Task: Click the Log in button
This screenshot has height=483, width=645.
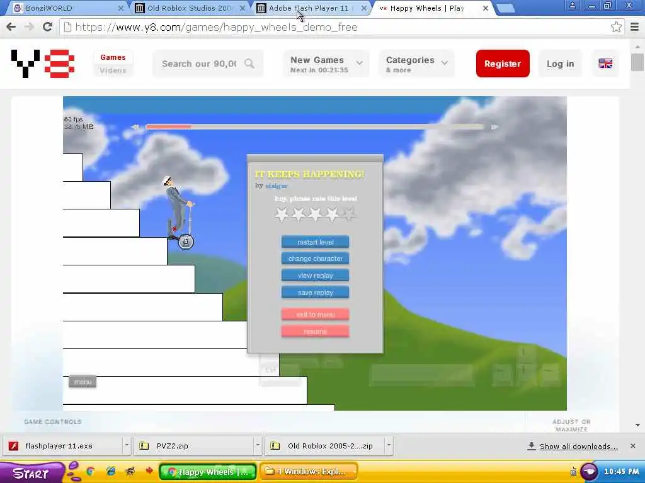Action: click(x=560, y=64)
